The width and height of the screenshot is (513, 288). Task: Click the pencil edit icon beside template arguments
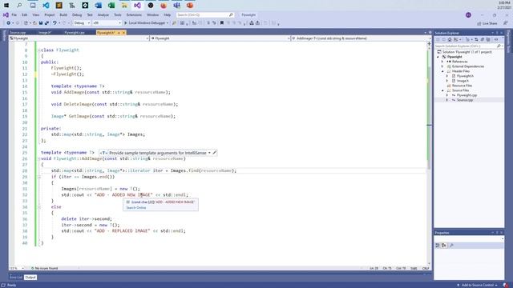coord(215,153)
